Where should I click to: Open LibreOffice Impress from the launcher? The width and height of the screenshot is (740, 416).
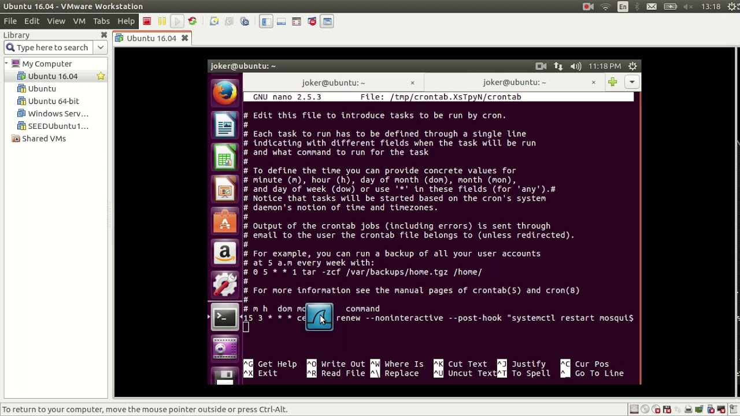[225, 189]
